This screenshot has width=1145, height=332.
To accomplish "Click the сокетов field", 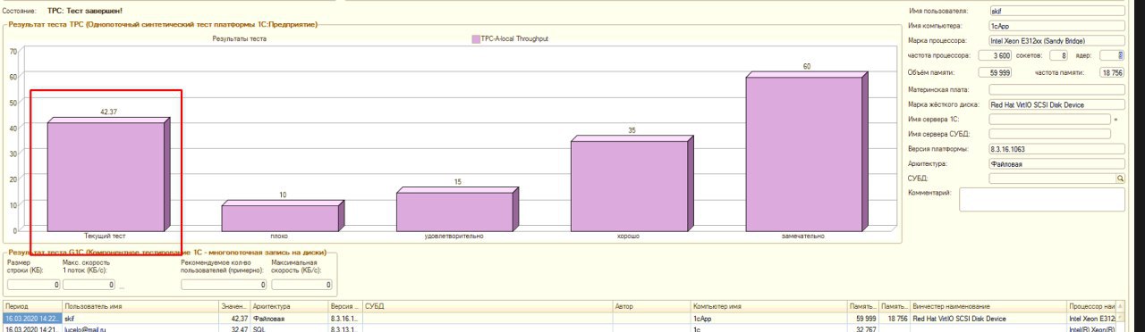I will point(1059,55).
